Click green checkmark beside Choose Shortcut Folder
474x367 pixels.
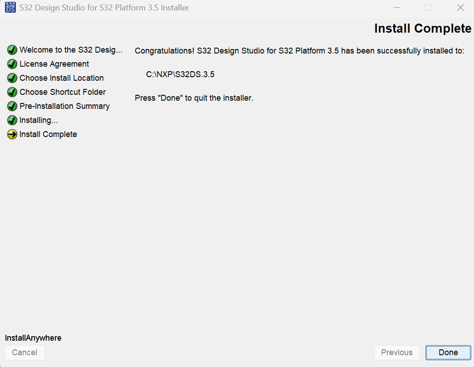coord(12,92)
